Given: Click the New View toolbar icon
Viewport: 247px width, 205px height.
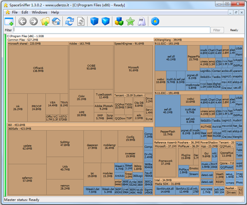Looking at the screenshot, I should pyautogui.click(x=9, y=21).
